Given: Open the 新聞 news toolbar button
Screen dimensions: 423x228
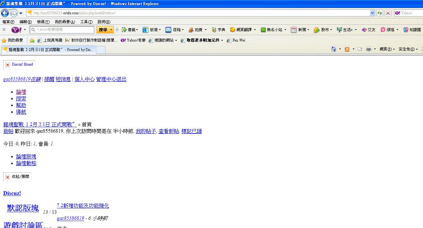Looking at the screenshot, I should (294, 30).
